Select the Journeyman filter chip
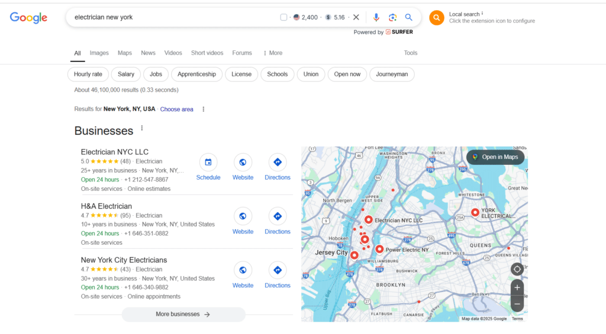Viewport: 606px width, 334px height. click(392, 74)
